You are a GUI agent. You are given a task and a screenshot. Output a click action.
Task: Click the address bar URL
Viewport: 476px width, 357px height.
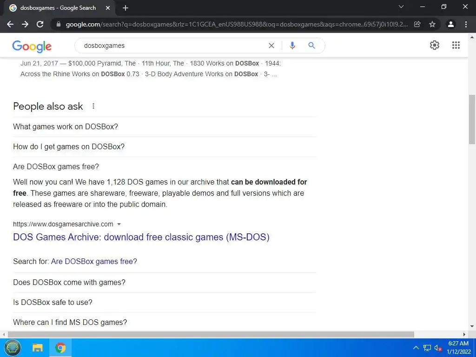point(237,24)
